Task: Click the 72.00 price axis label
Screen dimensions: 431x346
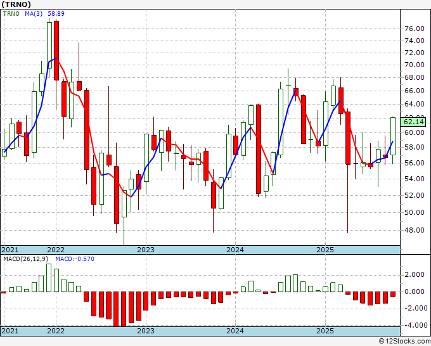Action: pos(415,53)
